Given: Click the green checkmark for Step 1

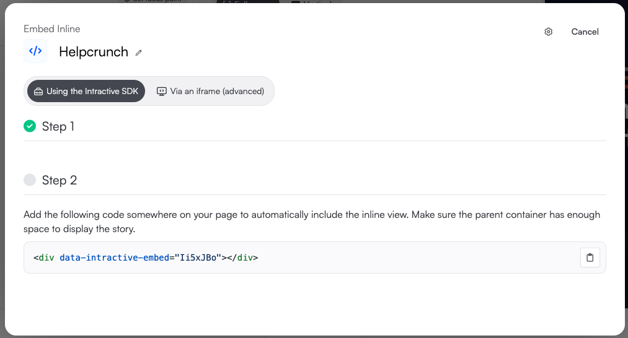Looking at the screenshot, I should pyautogui.click(x=30, y=126).
